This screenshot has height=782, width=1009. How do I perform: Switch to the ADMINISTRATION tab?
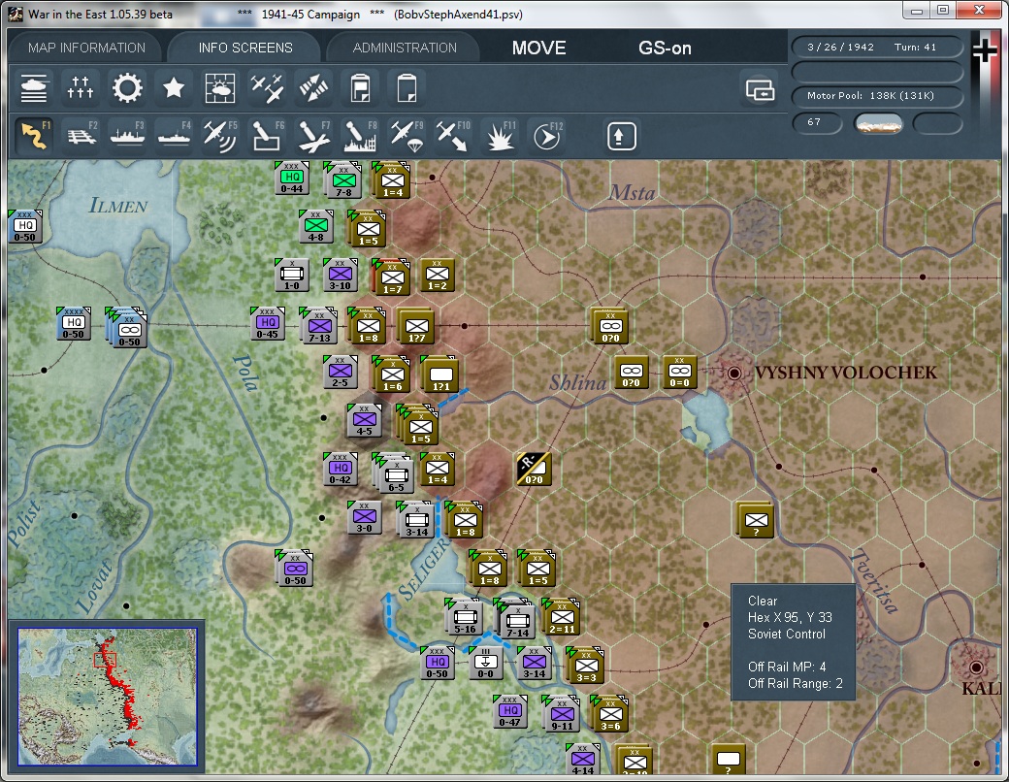(405, 48)
